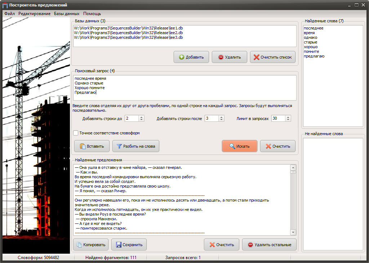Viewport: 369px width, 263px height.
Task: Select found word "старые"
Action: (x=310, y=42)
